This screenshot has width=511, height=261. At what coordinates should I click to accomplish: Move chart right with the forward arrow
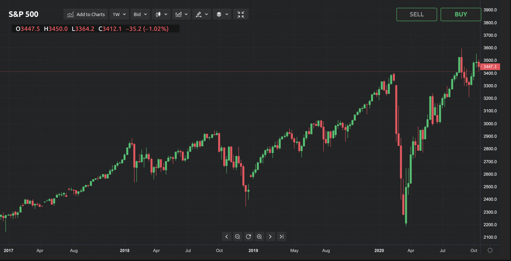pyautogui.click(x=270, y=236)
